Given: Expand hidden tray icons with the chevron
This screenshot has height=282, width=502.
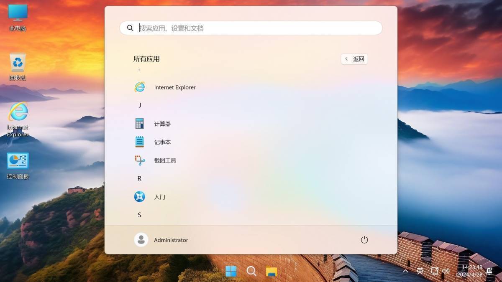Looking at the screenshot, I should 405,271.
